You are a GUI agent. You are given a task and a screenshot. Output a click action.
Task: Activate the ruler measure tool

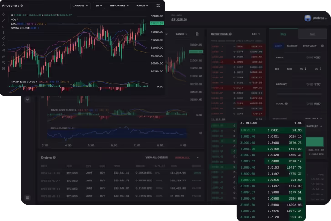pyautogui.click(x=4, y=38)
